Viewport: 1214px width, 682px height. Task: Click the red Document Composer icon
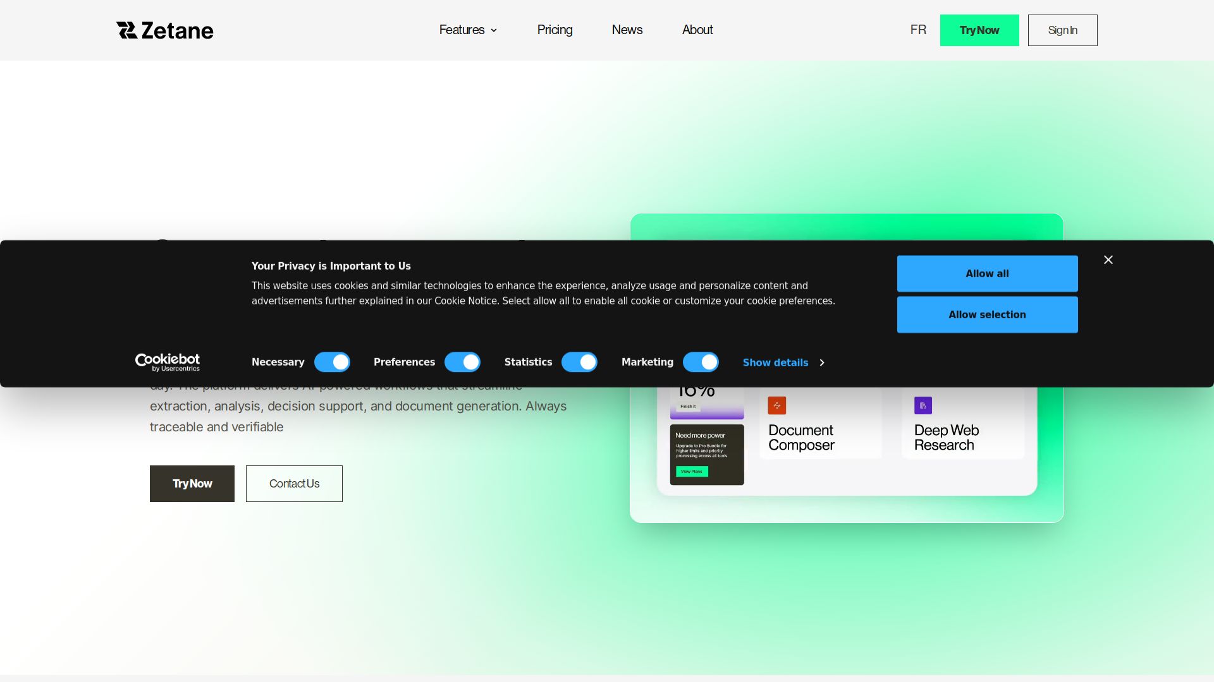[777, 405]
